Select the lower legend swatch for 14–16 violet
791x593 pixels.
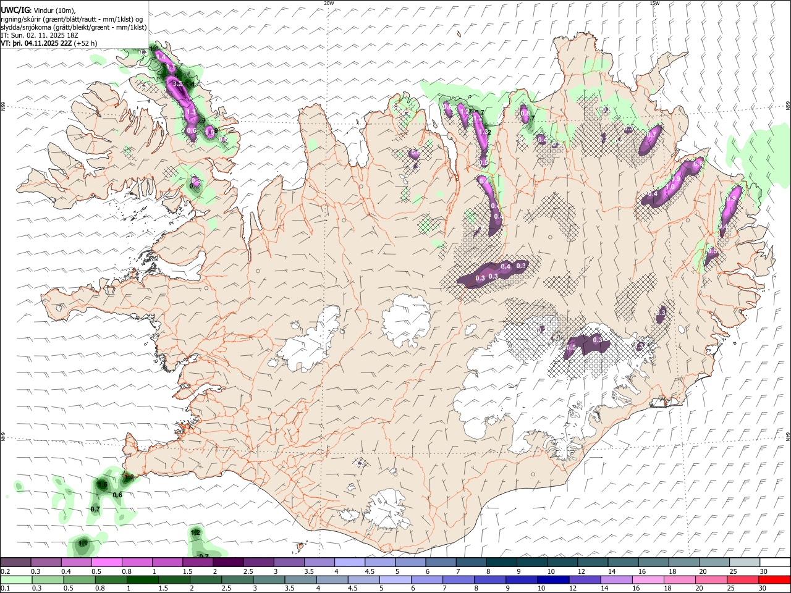click(616, 580)
